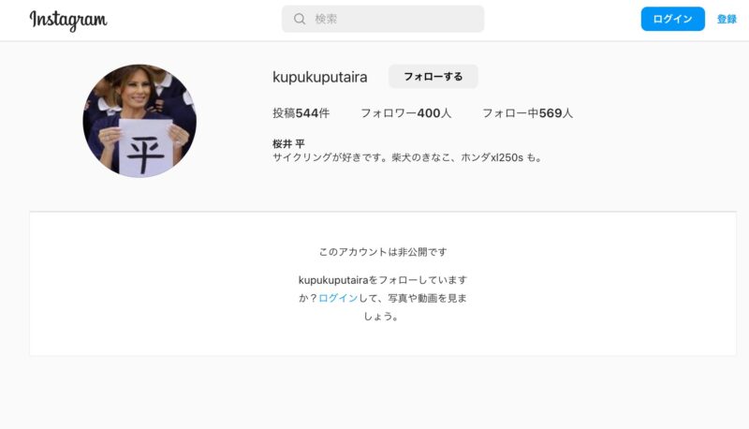Click the display name 桜井 平
This screenshot has height=429, width=749.
tap(288, 144)
